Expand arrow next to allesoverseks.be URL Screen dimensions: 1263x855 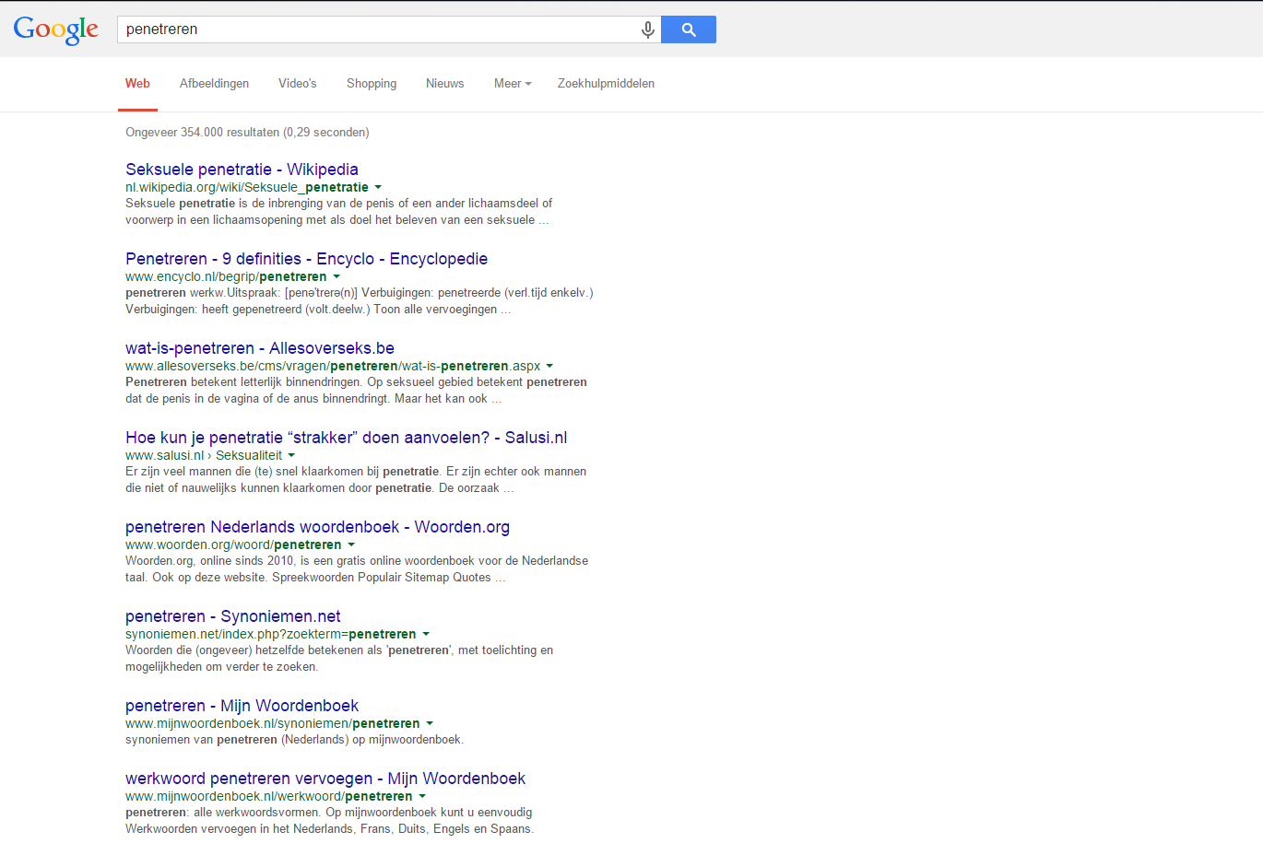549,366
